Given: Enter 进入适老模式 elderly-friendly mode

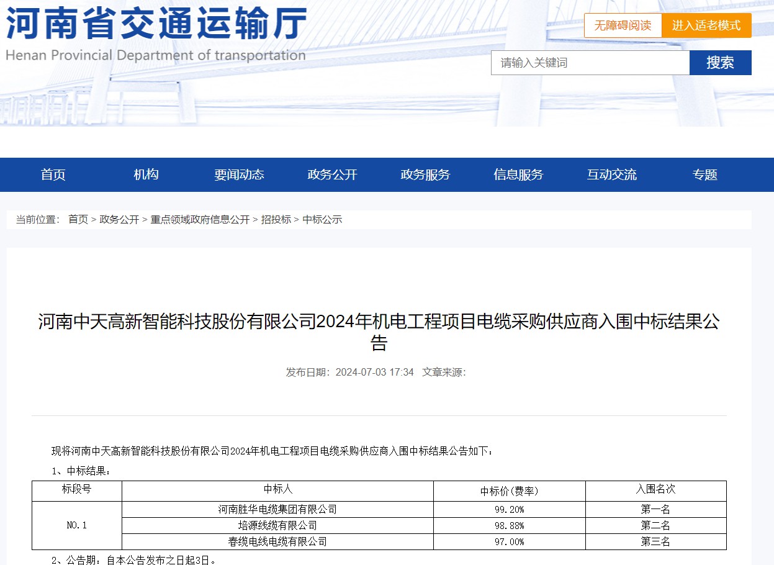Looking at the screenshot, I should (x=706, y=25).
